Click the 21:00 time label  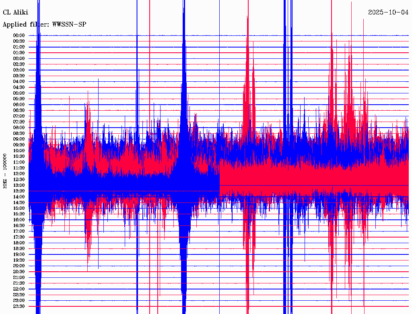[x=19, y=277]
